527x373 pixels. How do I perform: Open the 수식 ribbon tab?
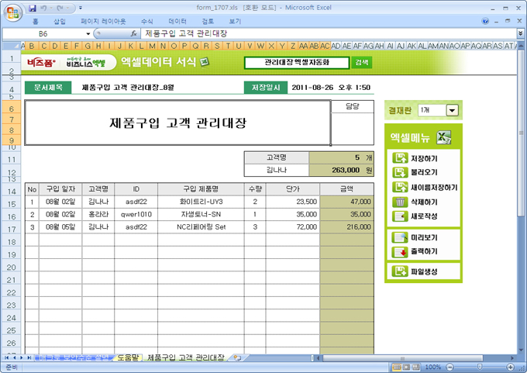147,22
